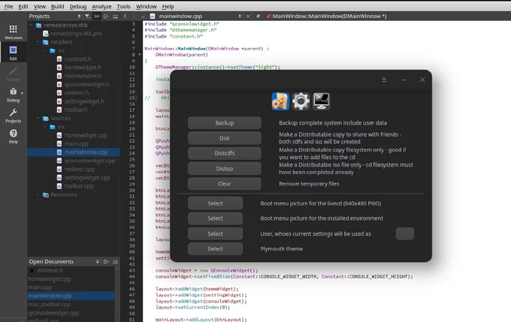Click the Open Documents list scrollbar
This screenshot has height=322, width=511.
pyautogui.click(x=117, y=293)
